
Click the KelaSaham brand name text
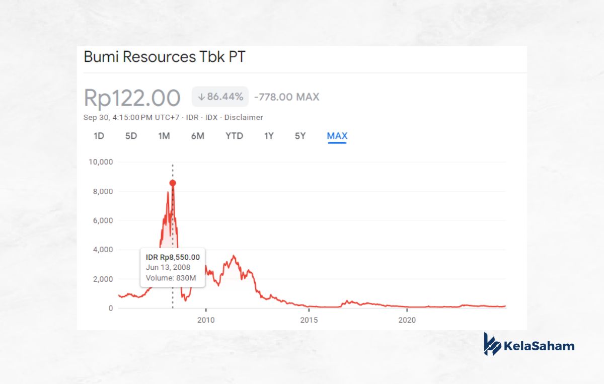pos(539,346)
